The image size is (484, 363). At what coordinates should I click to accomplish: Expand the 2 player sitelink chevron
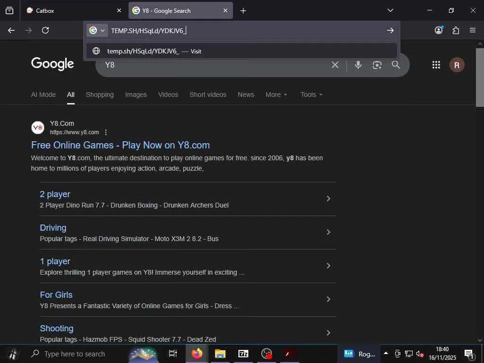point(328,199)
